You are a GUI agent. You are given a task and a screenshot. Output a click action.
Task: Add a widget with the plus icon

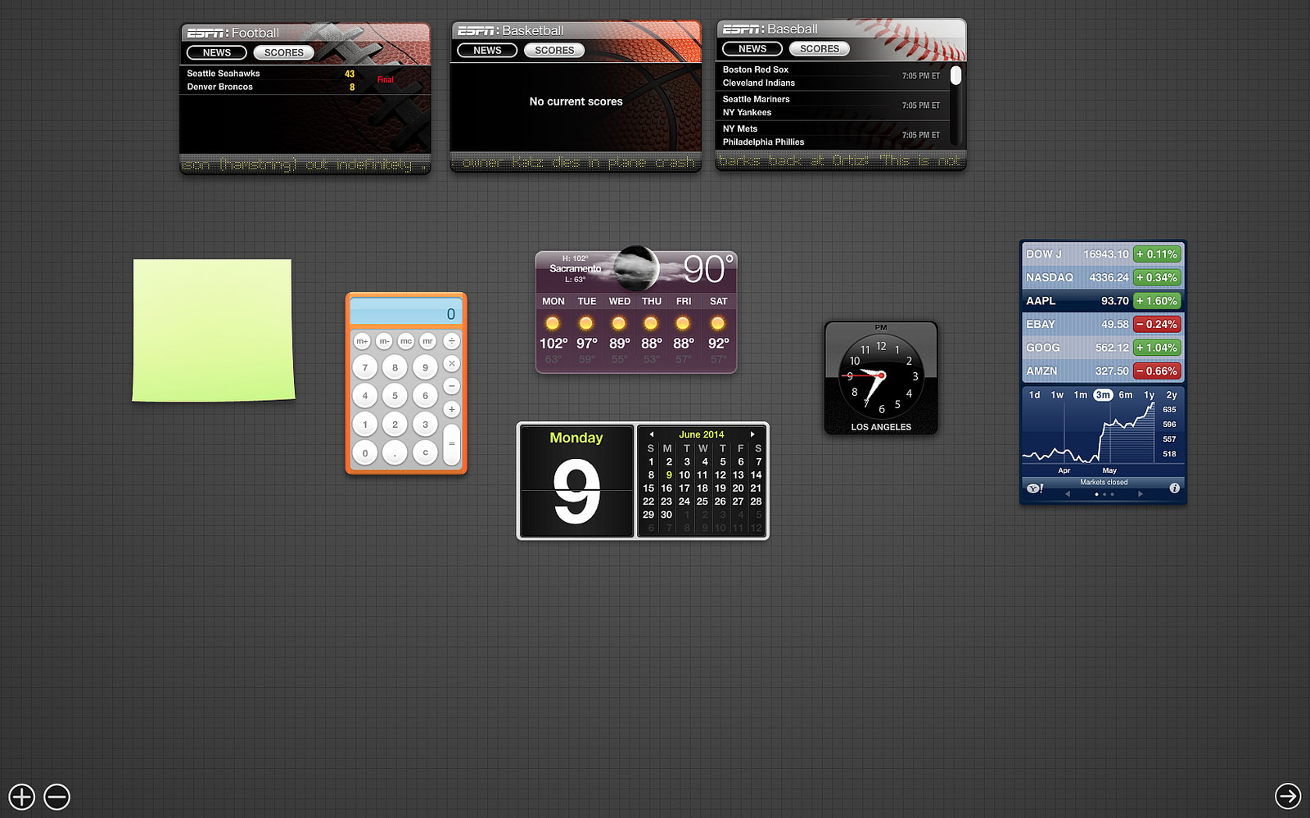(22, 796)
